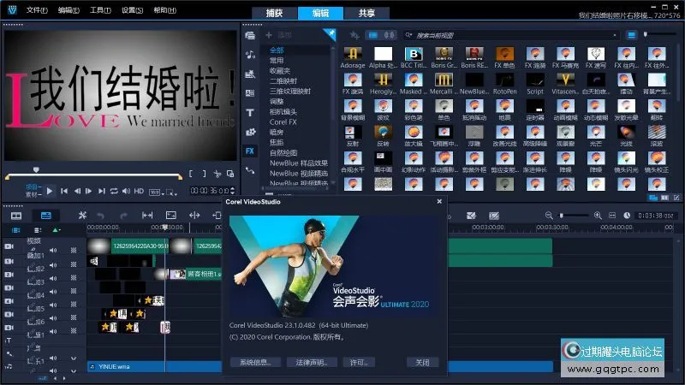
Task: Open the FX filter library panel
Action: click(250, 151)
